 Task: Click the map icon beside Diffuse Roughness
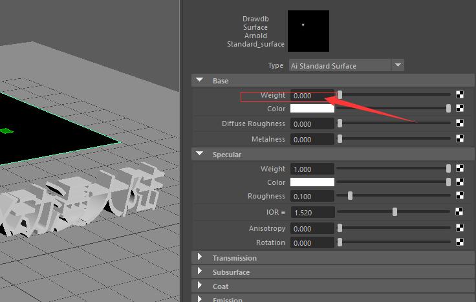point(460,123)
